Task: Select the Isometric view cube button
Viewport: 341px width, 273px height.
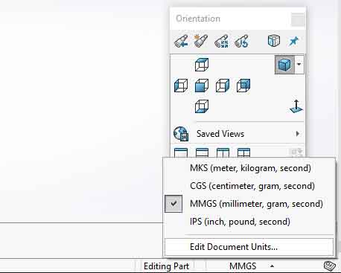Action: [284, 65]
